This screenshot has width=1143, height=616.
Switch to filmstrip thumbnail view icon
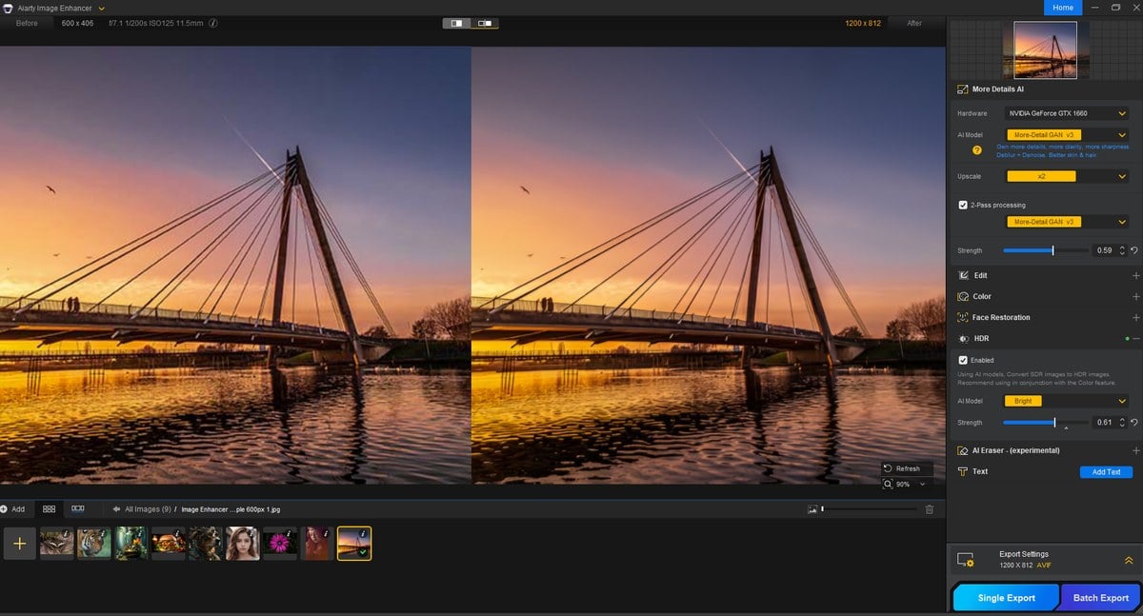click(78, 509)
